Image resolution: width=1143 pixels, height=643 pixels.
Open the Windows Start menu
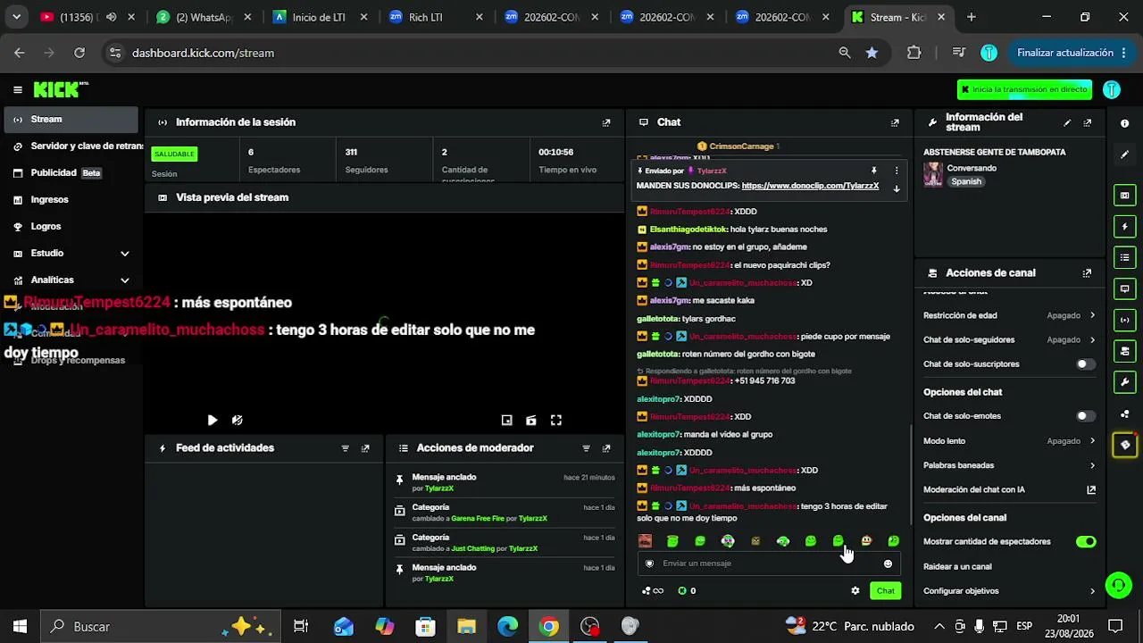(21, 627)
